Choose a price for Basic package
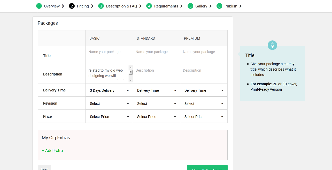 (109, 117)
